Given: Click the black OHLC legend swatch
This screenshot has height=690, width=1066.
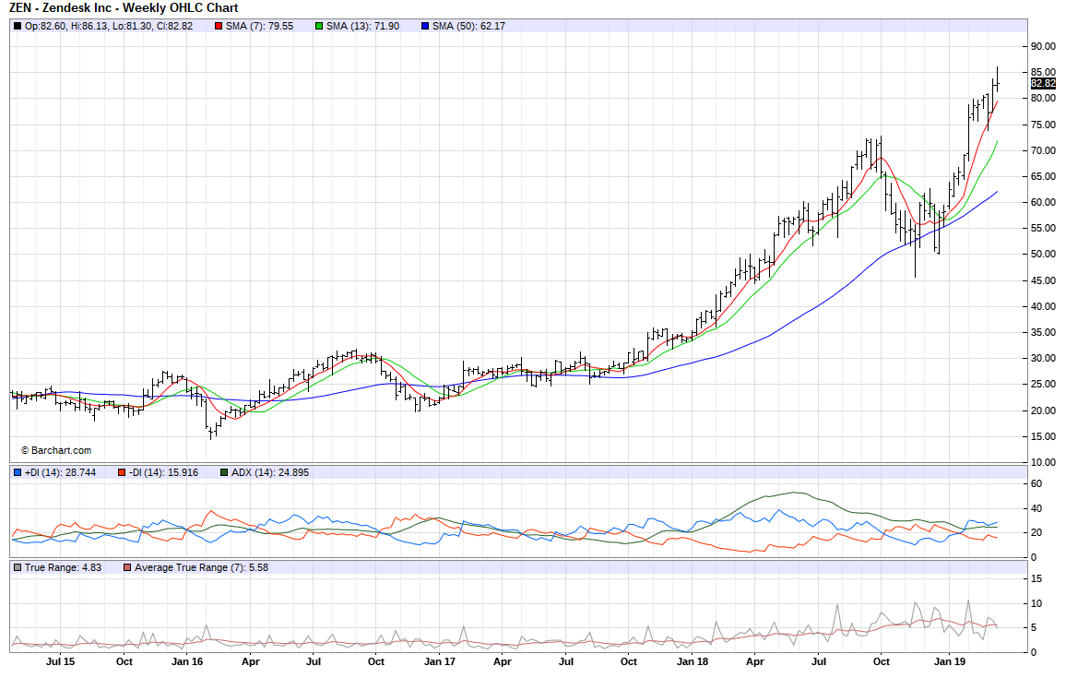Looking at the screenshot, I should [17, 27].
